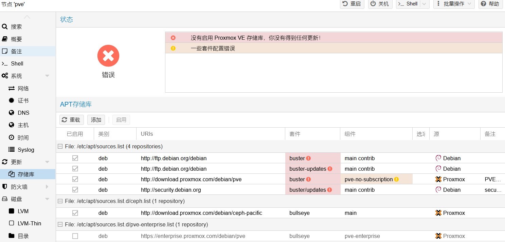
Task: Click the sidebar scroll-up chevron at top
Action: coord(27,17)
